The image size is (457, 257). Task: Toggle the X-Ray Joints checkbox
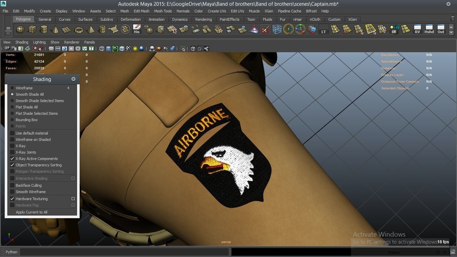point(12,152)
